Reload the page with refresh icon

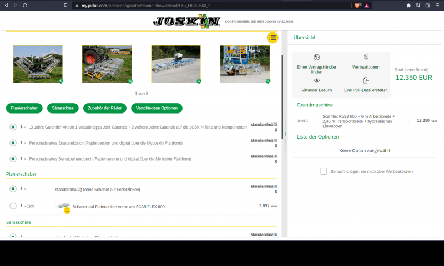coord(25,6)
